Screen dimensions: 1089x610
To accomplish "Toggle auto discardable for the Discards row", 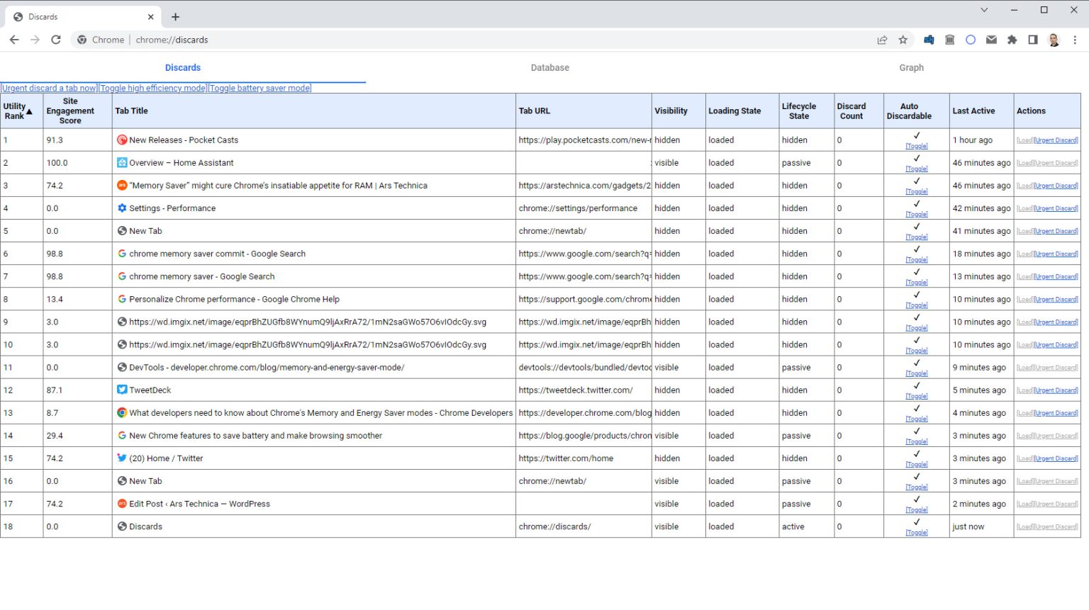I will (x=915, y=531).
